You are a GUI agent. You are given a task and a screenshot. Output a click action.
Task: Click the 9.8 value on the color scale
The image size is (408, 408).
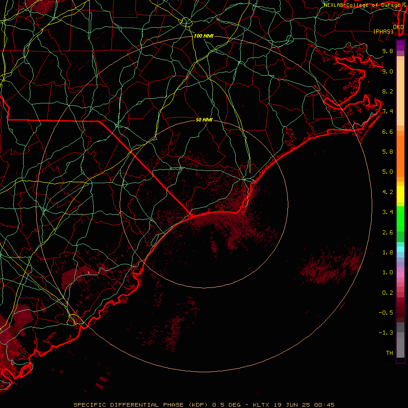point(388,51)
